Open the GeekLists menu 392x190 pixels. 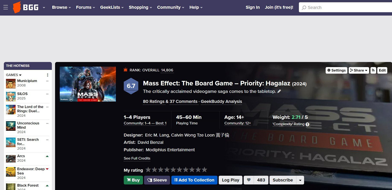[x=112, y=7]
